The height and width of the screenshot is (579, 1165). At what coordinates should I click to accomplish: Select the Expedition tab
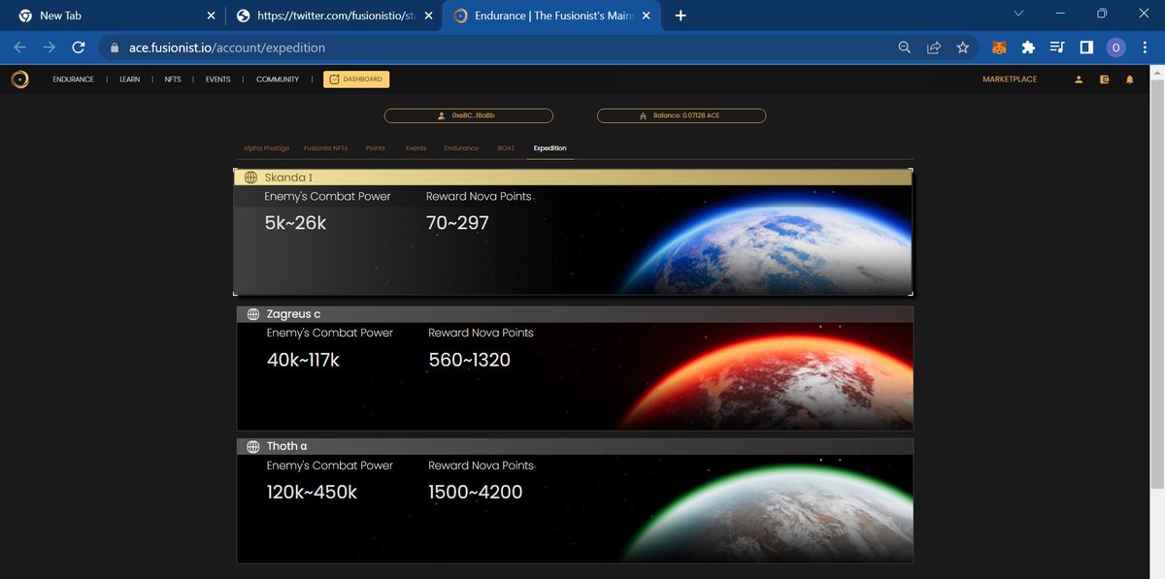coord(550,148)
